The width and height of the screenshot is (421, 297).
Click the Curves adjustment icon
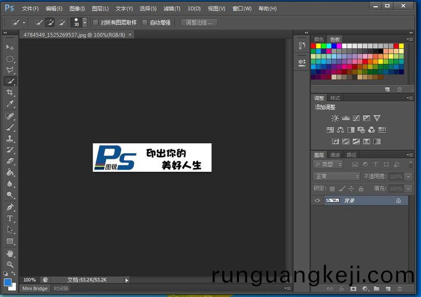click(356, 118)
